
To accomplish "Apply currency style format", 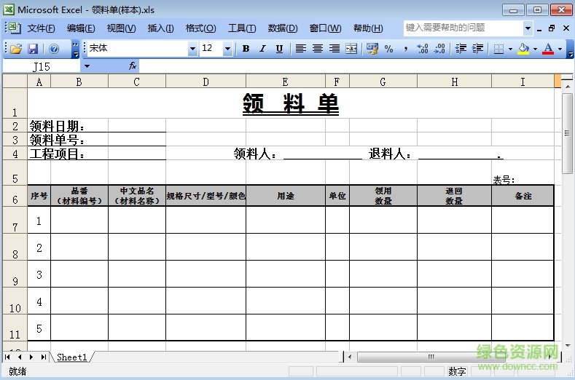I will pyautogui.click(x=372, y=48).
